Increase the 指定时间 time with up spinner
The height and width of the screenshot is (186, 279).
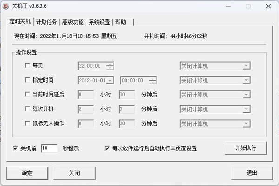[153, 79]
